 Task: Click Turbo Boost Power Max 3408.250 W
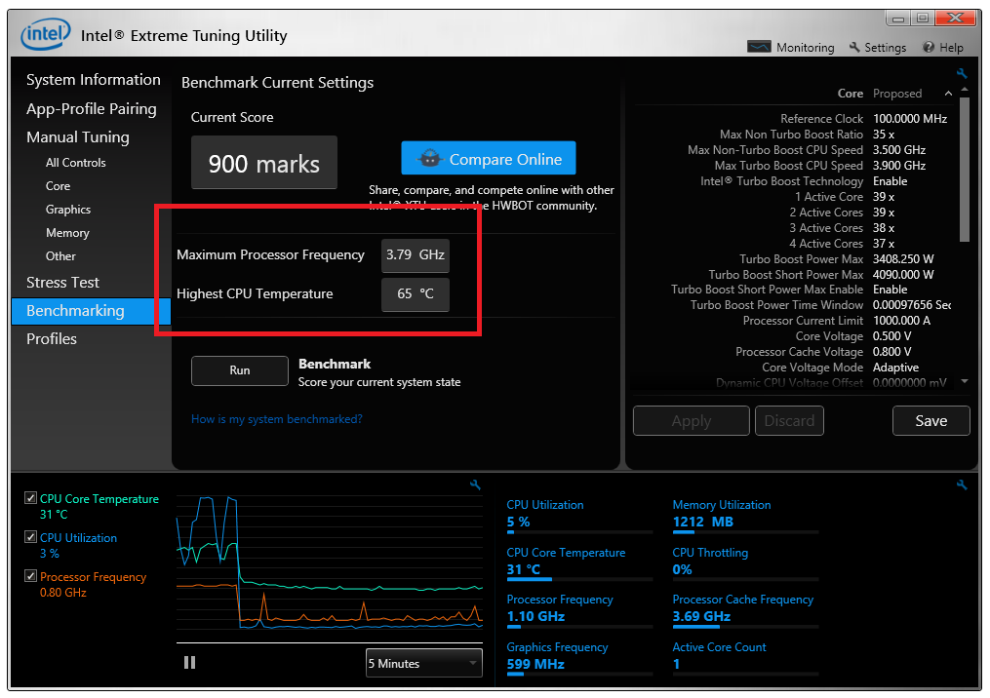[903, 258]
